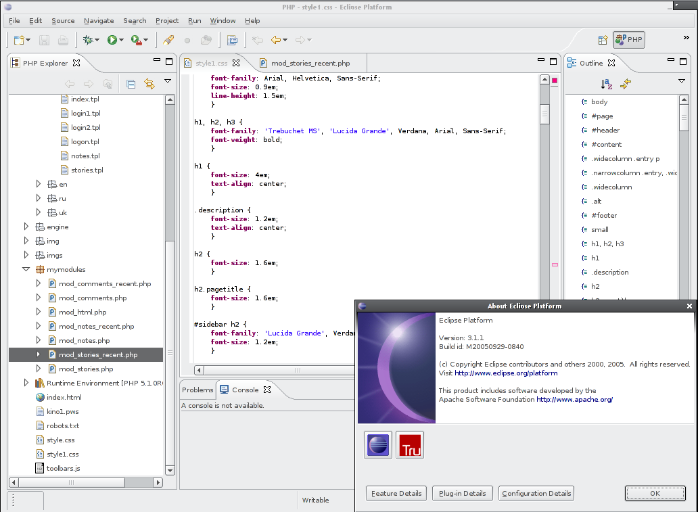Start the Debug bug icon
698x512 pixels.
coord(88,40)
